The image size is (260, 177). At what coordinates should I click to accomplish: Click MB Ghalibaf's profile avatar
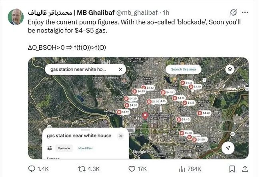tap(16, 15)
